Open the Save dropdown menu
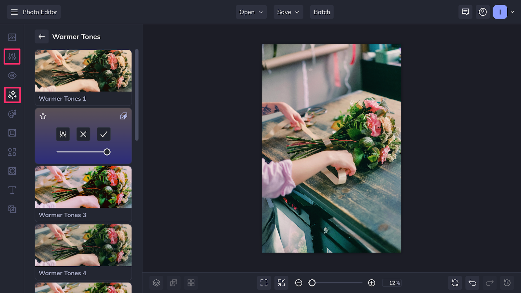The height and width of the screenshot is (293, 521). click(288, 12)
